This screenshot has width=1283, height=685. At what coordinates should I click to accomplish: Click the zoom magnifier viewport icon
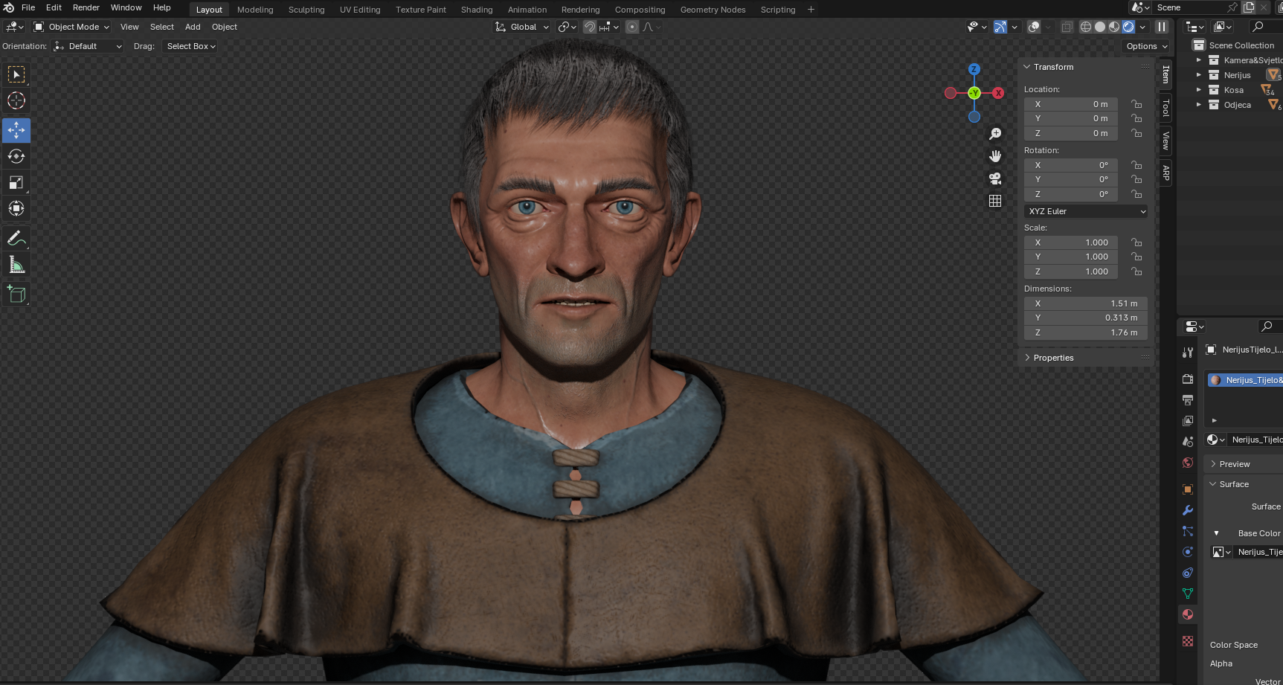(995, 134)
